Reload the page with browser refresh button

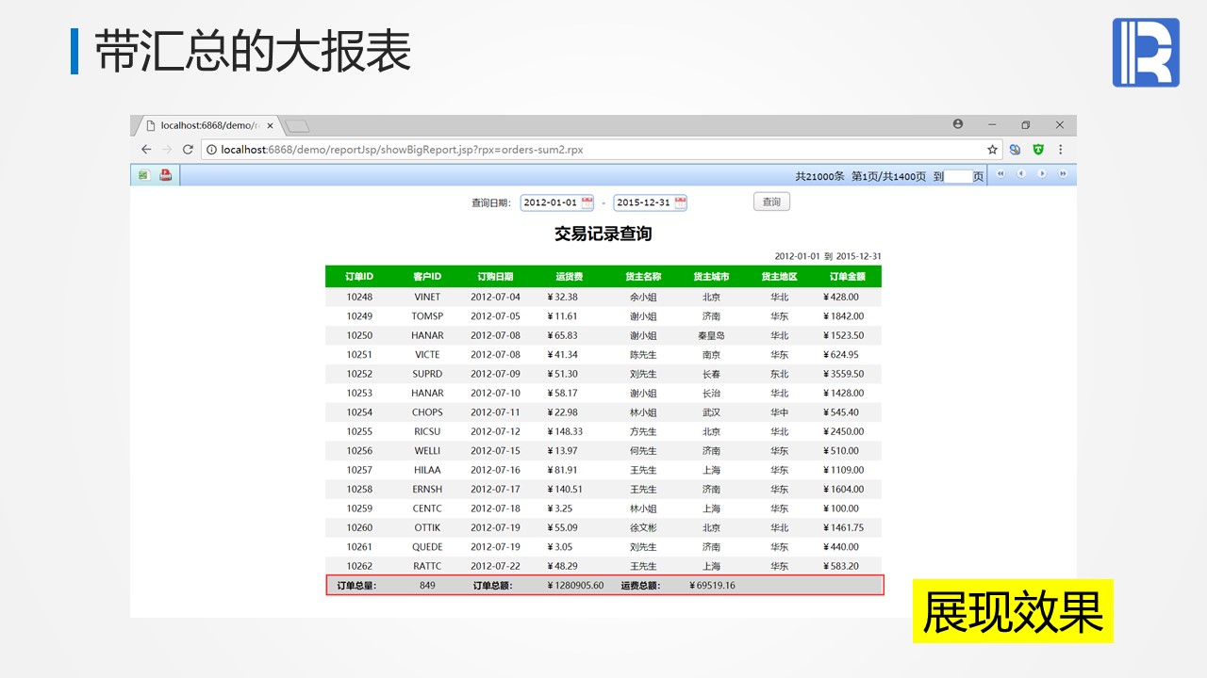click(188, 150)
